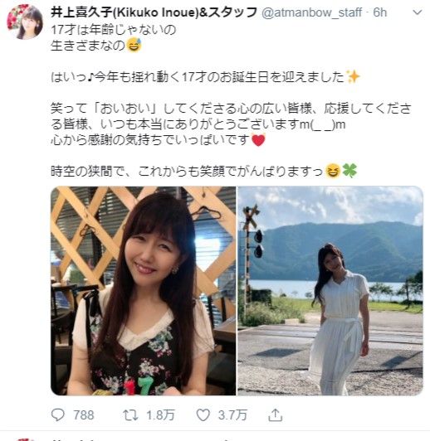The image size is (430, 441).
Task: Click the partially visible avatar of next tweet
Action: point(26,439)
